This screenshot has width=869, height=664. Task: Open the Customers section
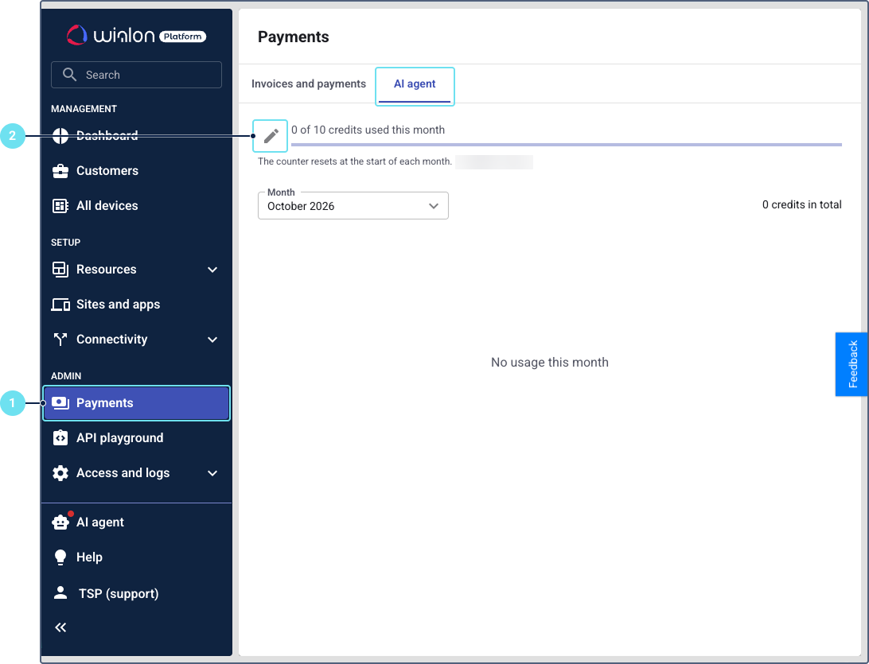pyautogui.click(x=107, y=170)
